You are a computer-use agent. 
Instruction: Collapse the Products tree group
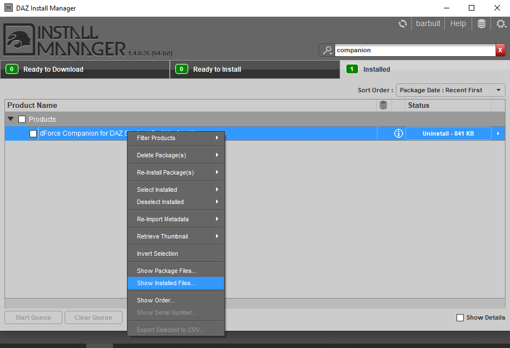11,119
